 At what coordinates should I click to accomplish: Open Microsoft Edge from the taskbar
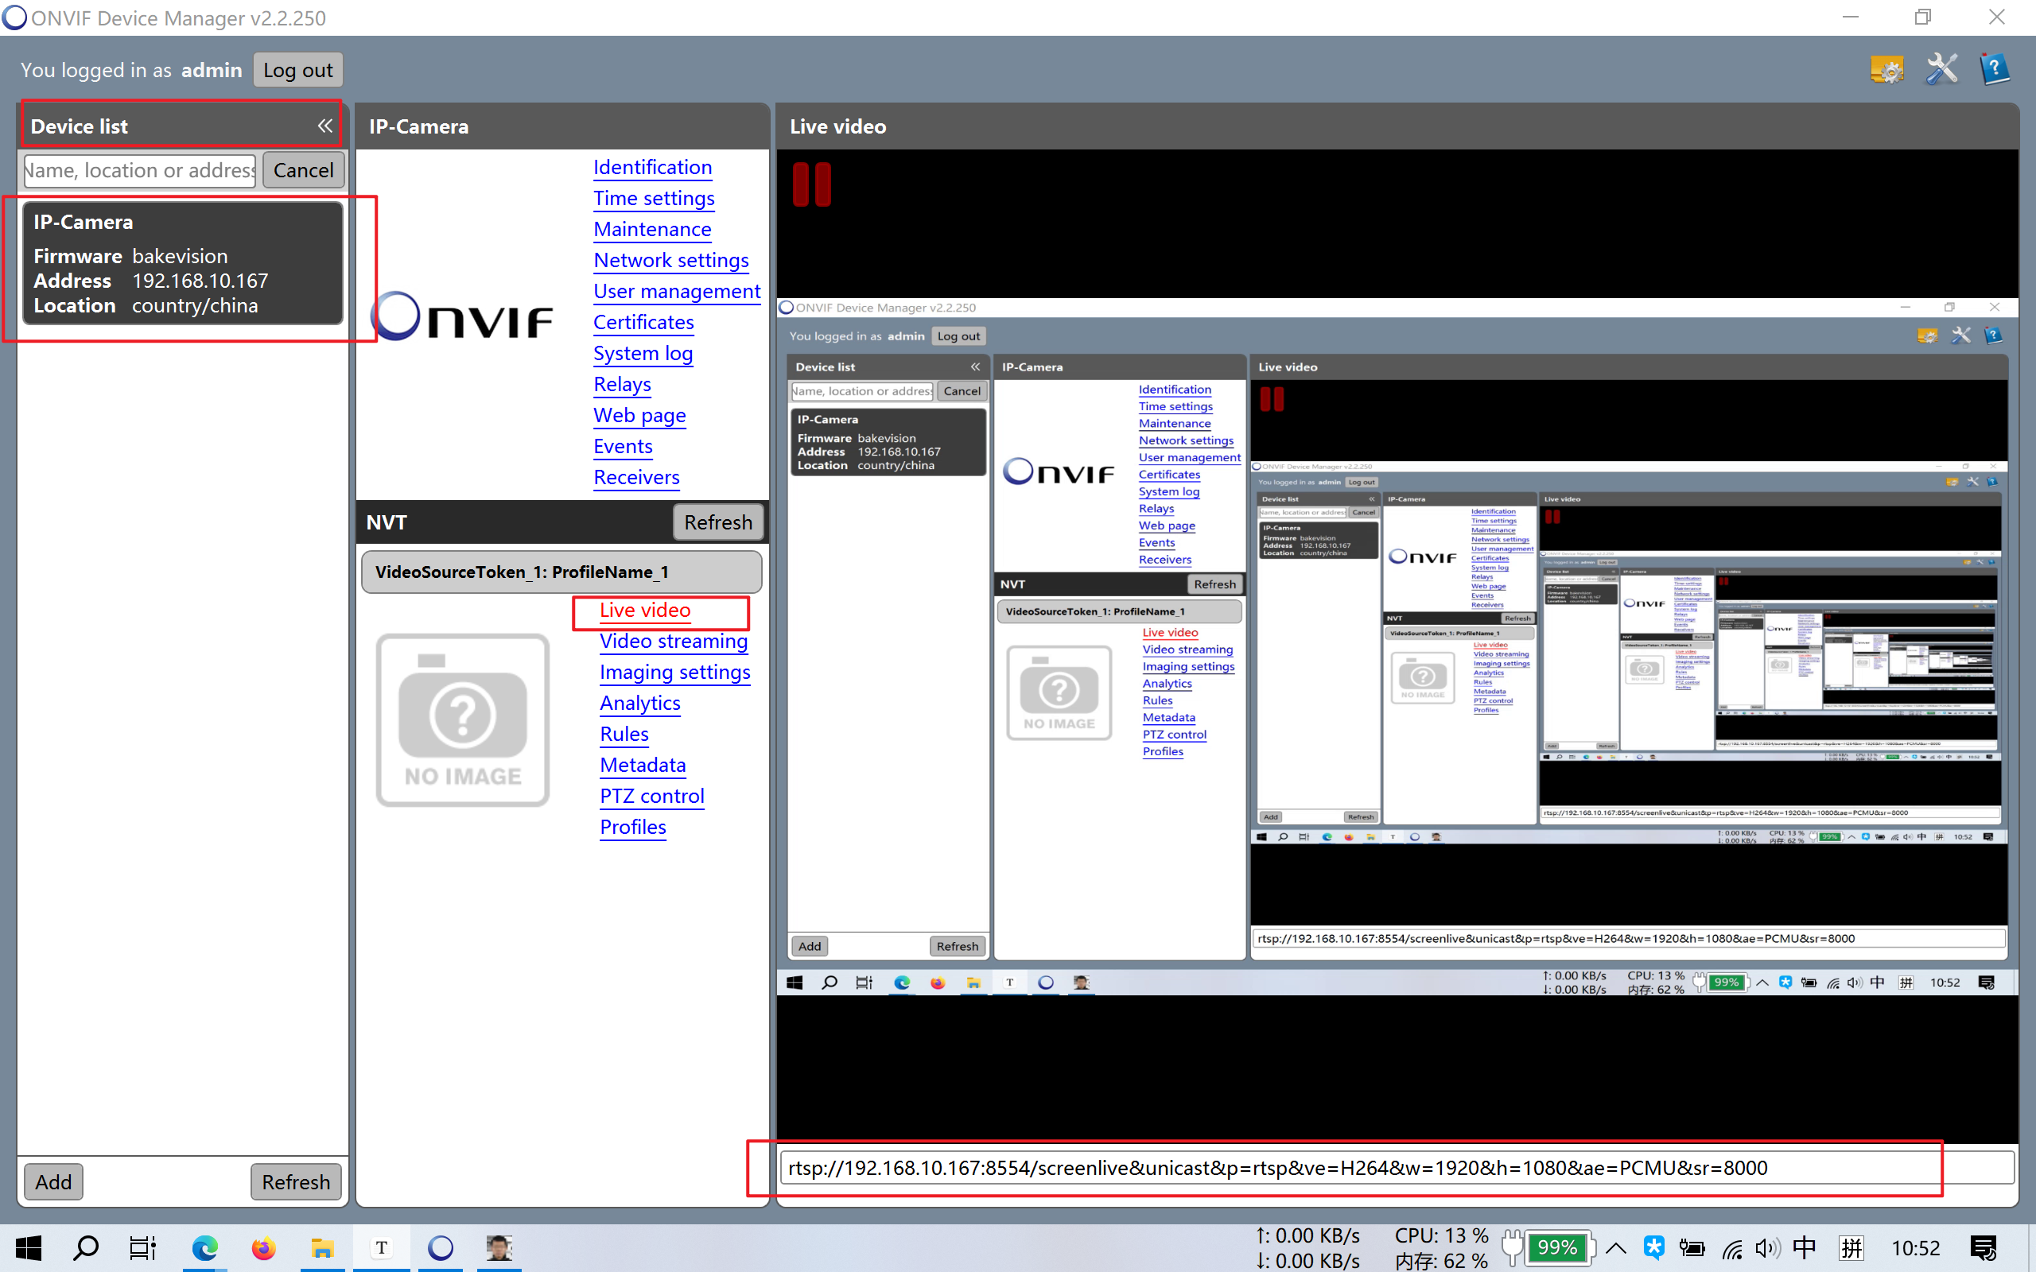coord(204,1247)
